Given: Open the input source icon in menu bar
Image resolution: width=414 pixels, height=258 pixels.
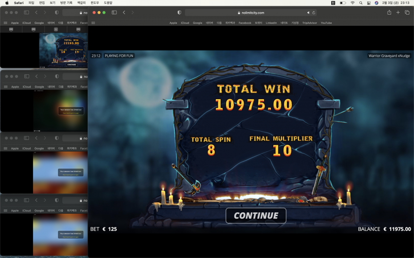Looking at the screenshot, I should [x=333, y=2].
